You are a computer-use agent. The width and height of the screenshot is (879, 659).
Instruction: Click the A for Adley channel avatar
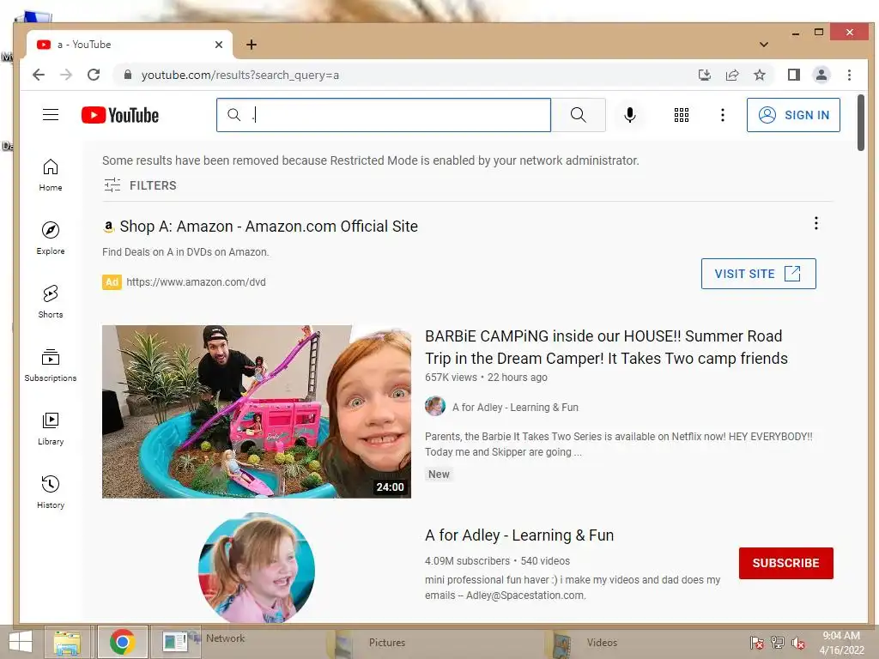coord(256,568)
